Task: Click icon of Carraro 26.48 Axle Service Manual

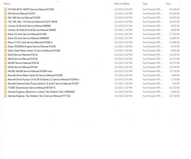Action: (5, 26)
